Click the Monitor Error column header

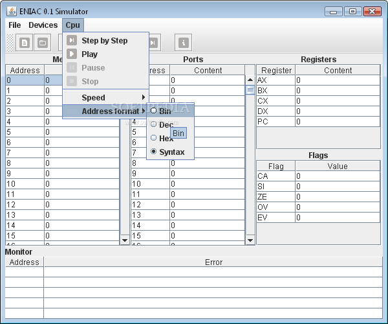coord(213,262)
